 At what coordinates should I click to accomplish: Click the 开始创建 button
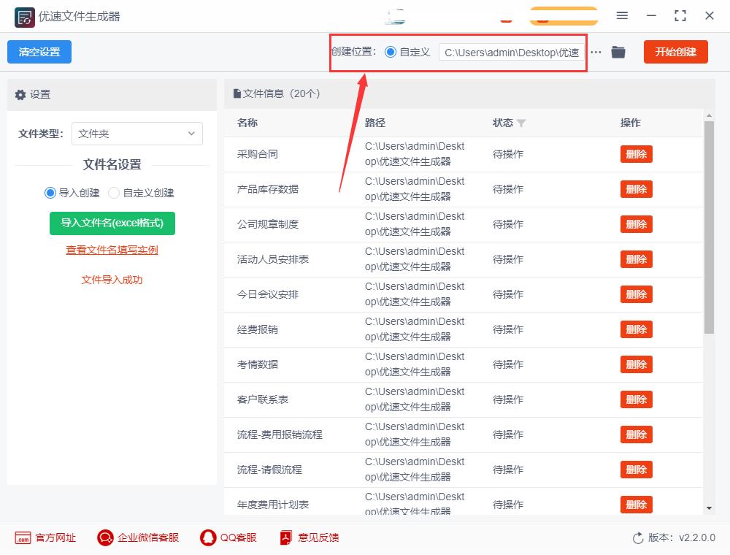coord(675,52)
